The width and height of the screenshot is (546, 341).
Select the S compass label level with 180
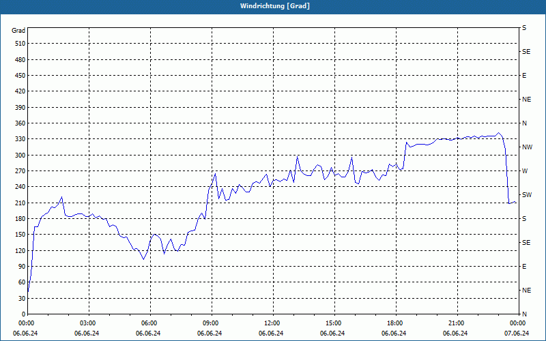524,218
